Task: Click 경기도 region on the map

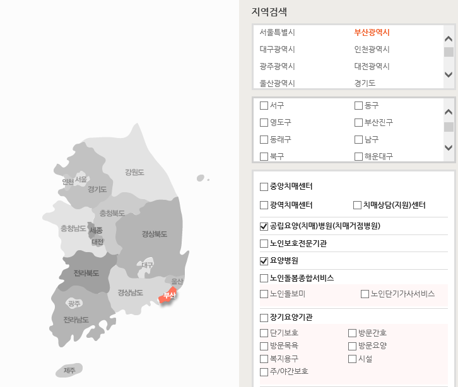Action: click(97, 190)
